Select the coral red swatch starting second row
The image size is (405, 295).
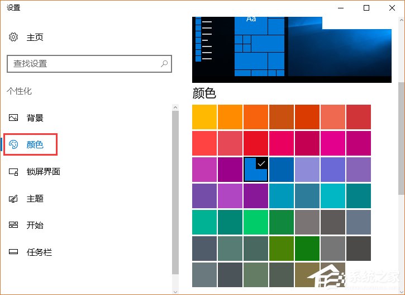click(x=204, y=143)
